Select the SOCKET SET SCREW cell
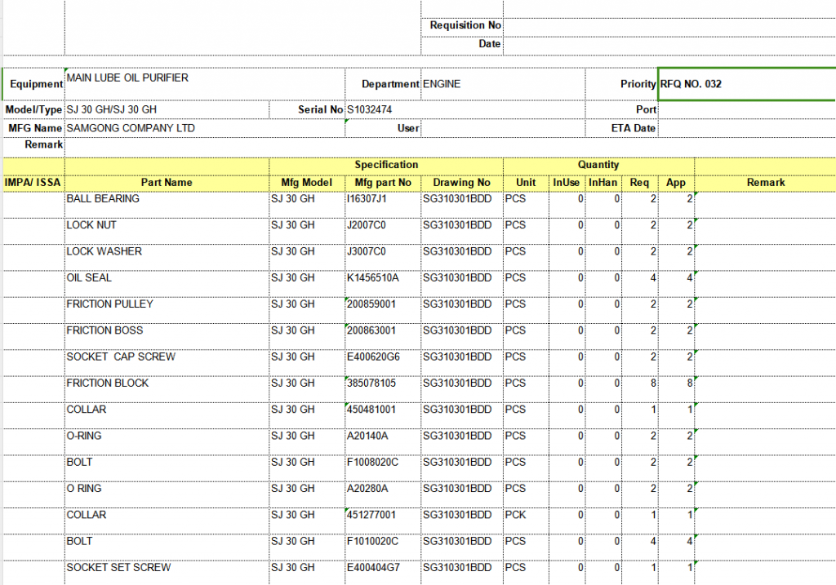The image size is (836, 585). pos(167,568)
